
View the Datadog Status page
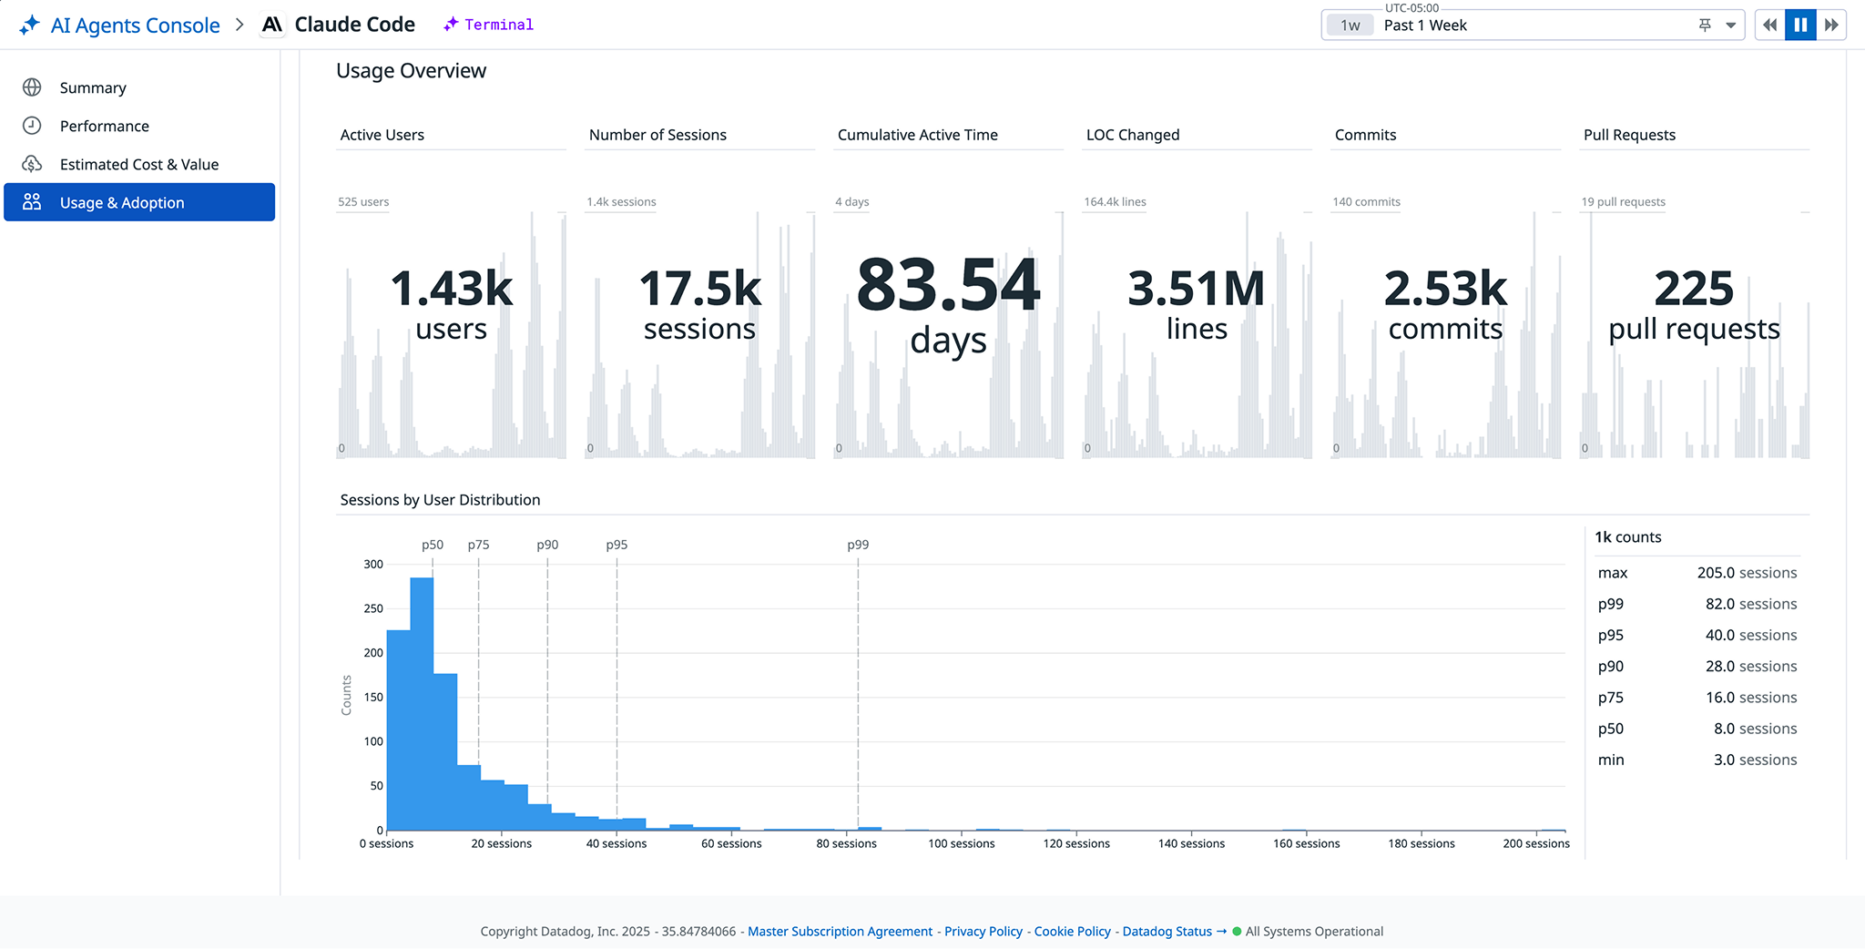tap(1167, 931)
